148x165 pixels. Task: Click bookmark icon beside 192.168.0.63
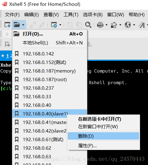[x=17, y=157]
